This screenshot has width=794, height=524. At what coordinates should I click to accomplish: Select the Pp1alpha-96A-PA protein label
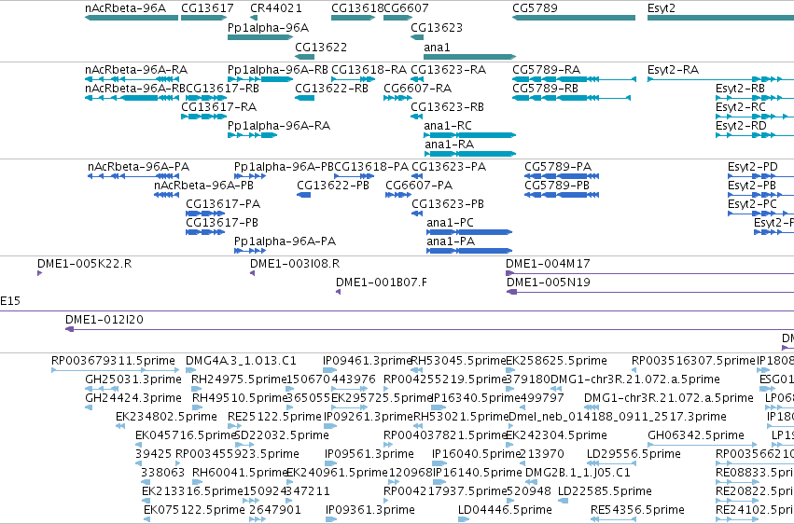(286, 241)
